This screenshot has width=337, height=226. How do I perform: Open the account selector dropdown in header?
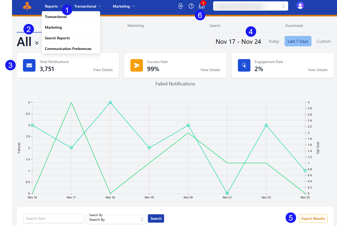click(250, 6)
